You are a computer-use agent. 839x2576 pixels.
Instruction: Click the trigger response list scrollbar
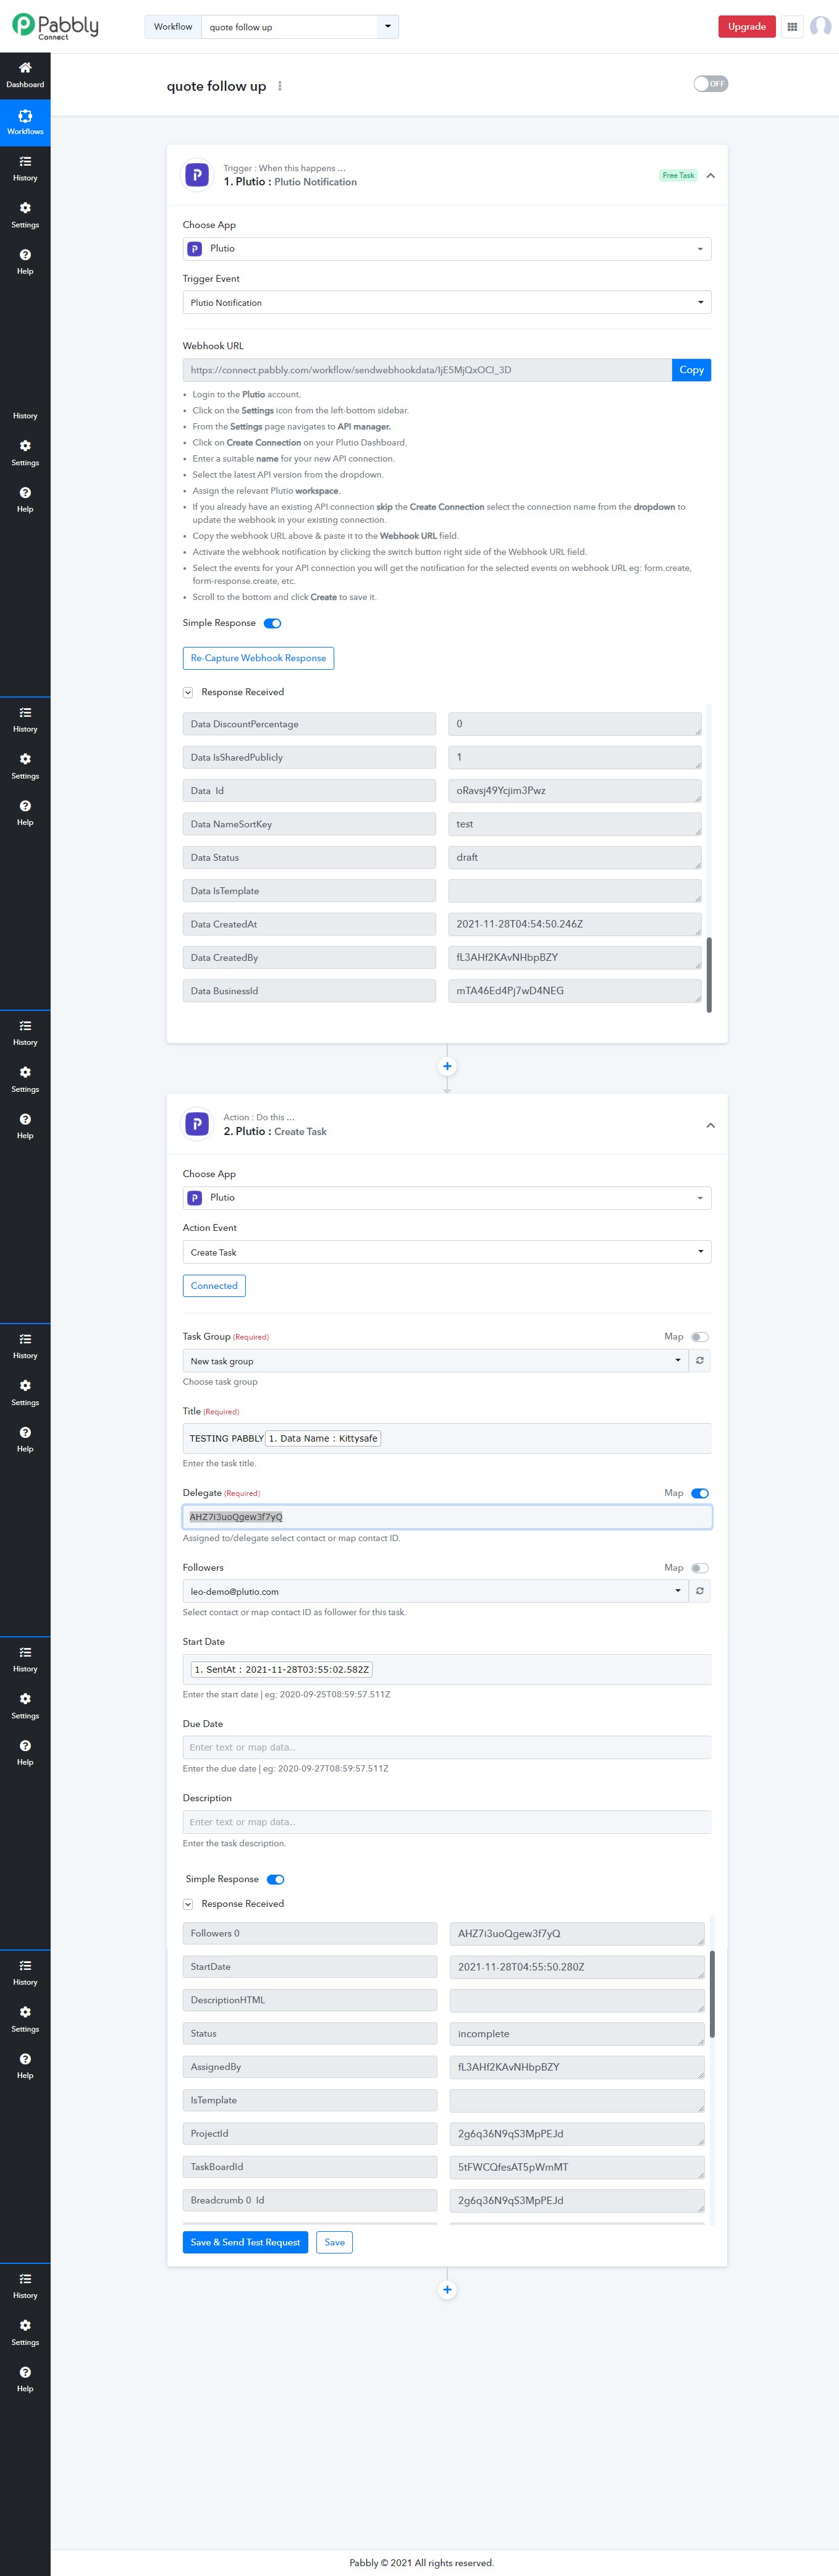pyautogui.click(x=709, y=975)
